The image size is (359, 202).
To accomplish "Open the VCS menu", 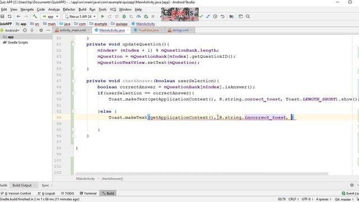I will 113,10.
